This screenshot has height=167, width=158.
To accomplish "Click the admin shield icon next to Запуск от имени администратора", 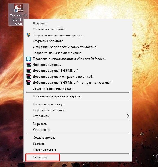I will pos(28,35).
